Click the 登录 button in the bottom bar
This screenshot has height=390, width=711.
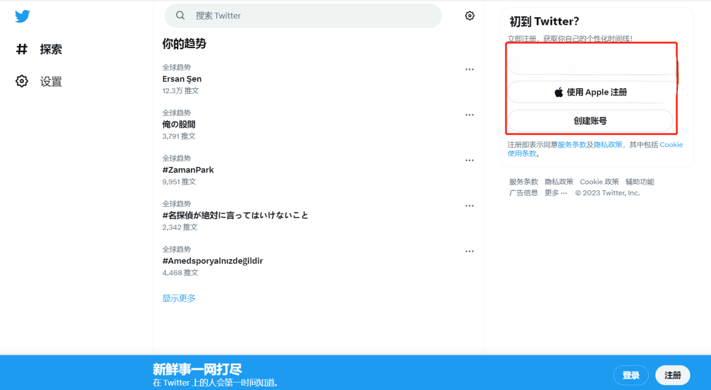point(631,375)
